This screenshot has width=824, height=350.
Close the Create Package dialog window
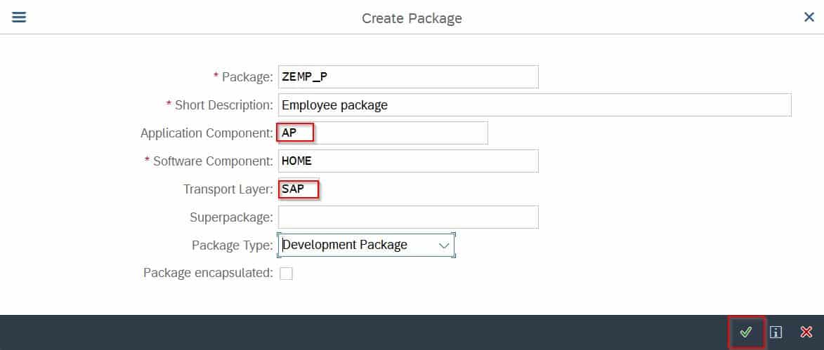click(x=809, y=18)
